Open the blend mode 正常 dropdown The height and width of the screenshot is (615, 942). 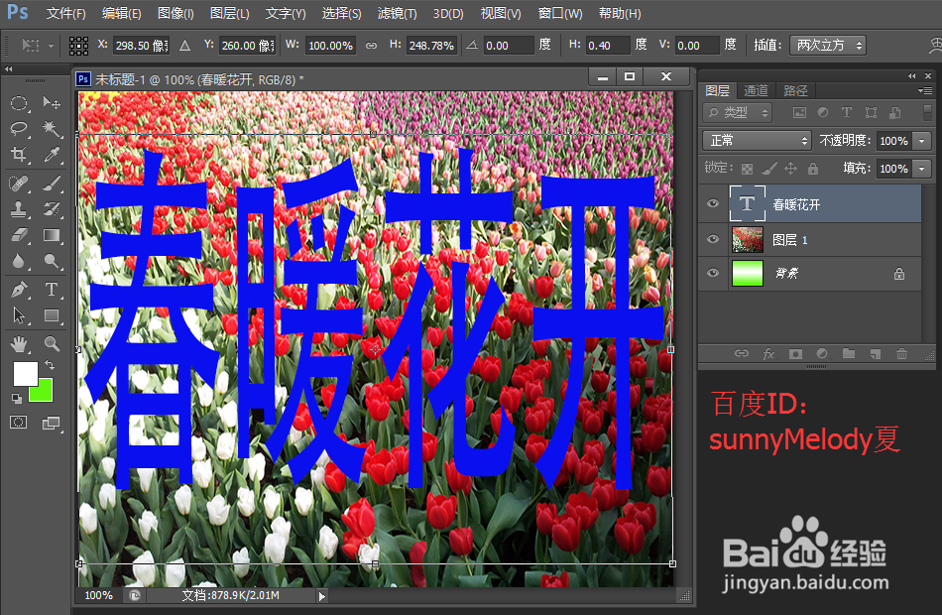tap(757, 141)
